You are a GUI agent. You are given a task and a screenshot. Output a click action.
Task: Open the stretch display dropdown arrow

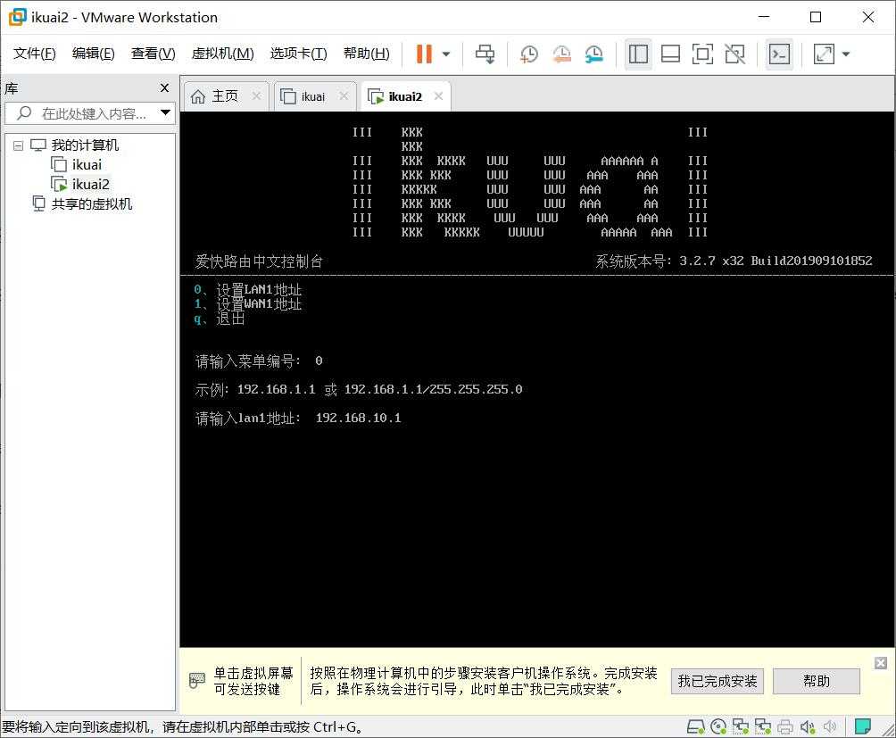pos(846,54)
